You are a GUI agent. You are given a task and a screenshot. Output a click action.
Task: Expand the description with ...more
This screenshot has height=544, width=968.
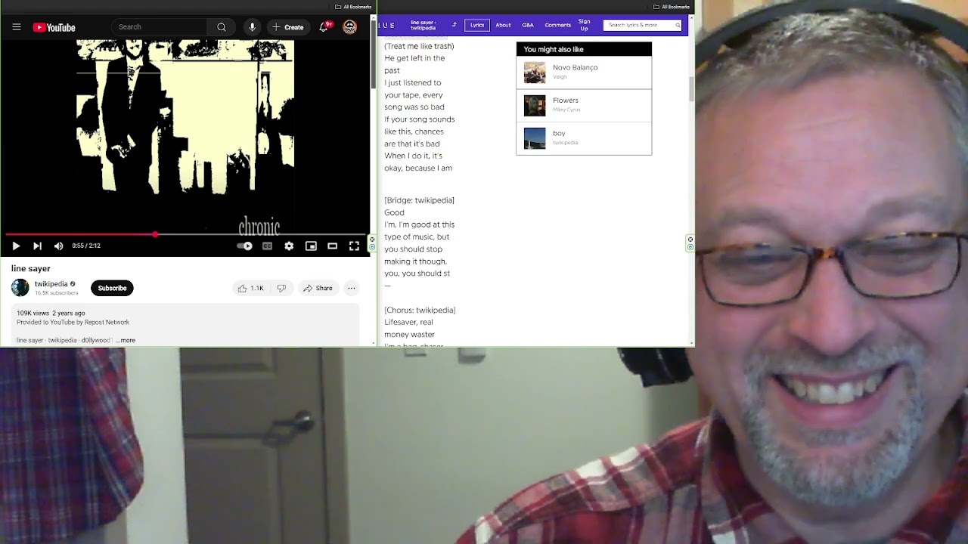(126, 340)
